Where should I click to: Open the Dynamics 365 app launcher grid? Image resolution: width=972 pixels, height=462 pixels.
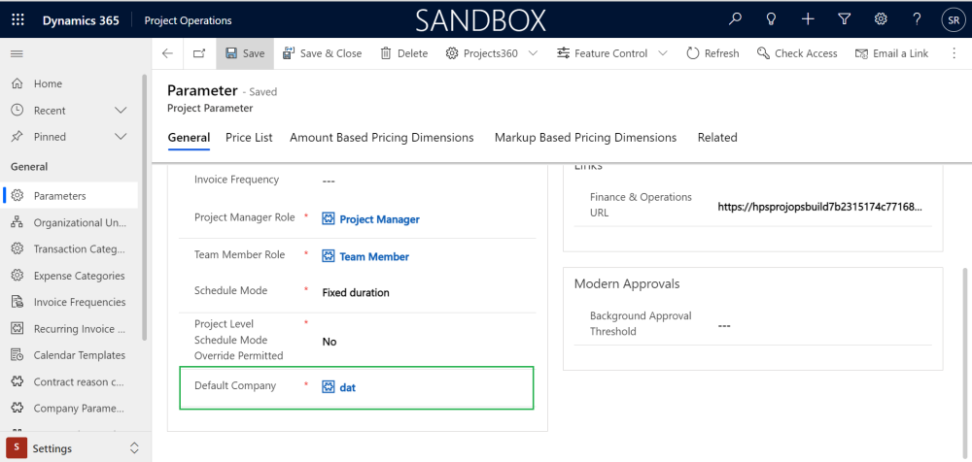(x=17, y=20)
